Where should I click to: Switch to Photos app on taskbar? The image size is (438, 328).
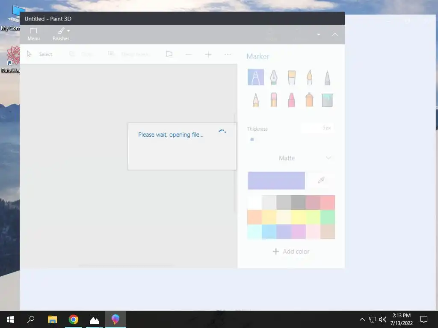point(95,319)
